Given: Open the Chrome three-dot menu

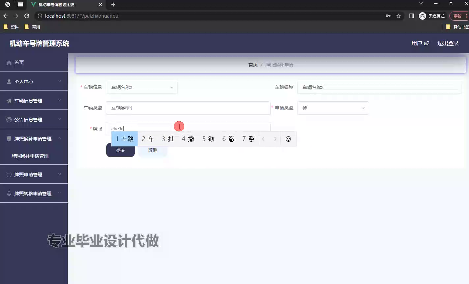Looking at the screenshot, I should pyautogui.click(x=467, y=16).
